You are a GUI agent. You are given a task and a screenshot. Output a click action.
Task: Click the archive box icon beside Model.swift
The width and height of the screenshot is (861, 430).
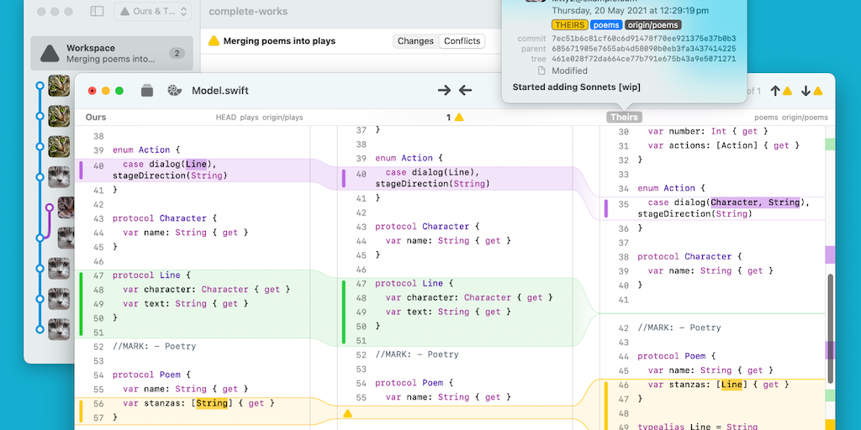coord(147,91)
